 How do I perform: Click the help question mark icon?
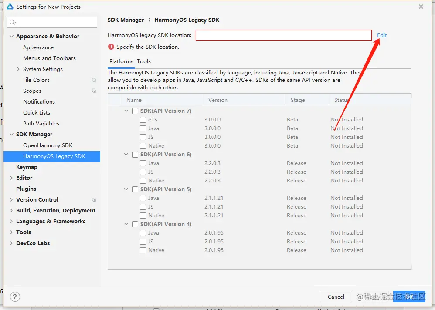tap(15, 297)
